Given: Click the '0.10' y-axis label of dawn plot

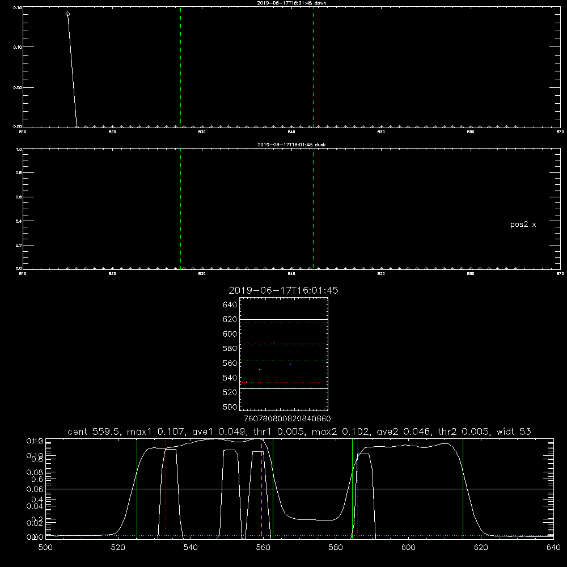Looking at the screenshot, I should (18, 47).
